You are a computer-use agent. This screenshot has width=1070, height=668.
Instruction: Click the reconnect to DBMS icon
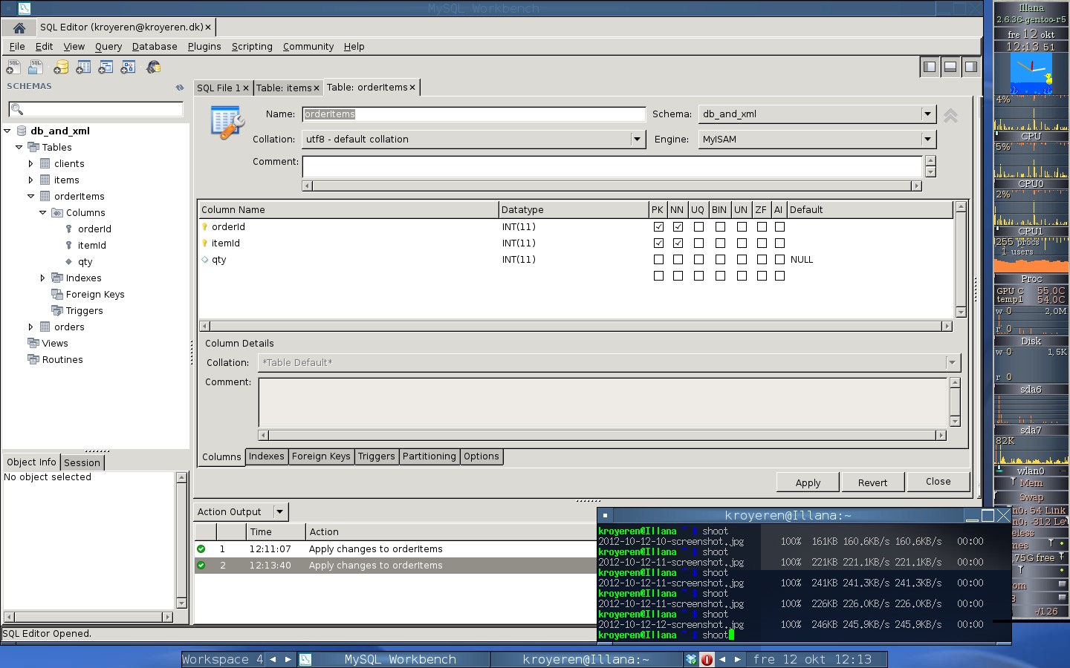[153, 68]
